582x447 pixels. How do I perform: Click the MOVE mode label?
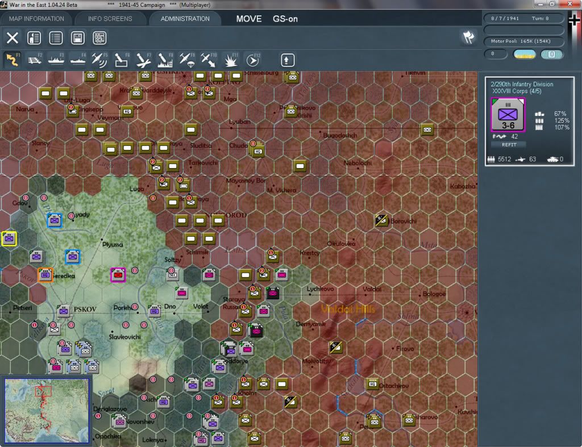coord(249,19)
